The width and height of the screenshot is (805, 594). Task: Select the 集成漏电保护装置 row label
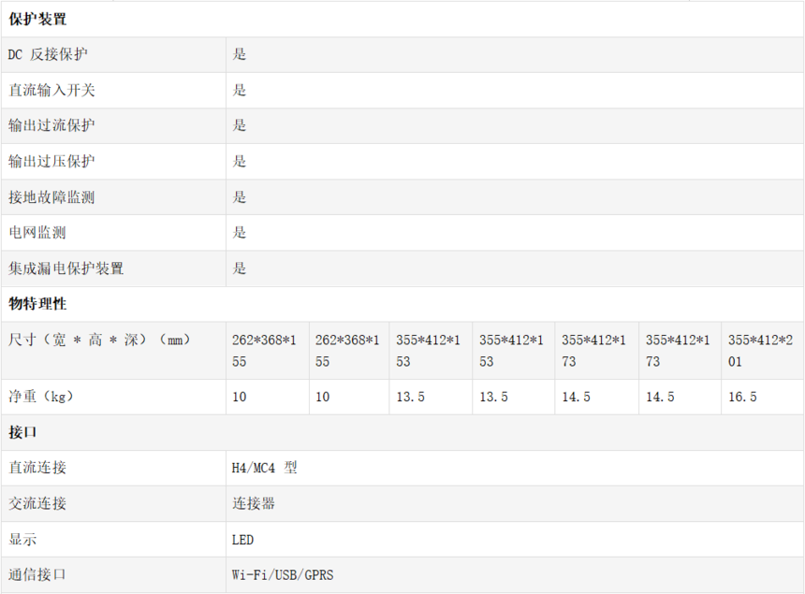66,268
